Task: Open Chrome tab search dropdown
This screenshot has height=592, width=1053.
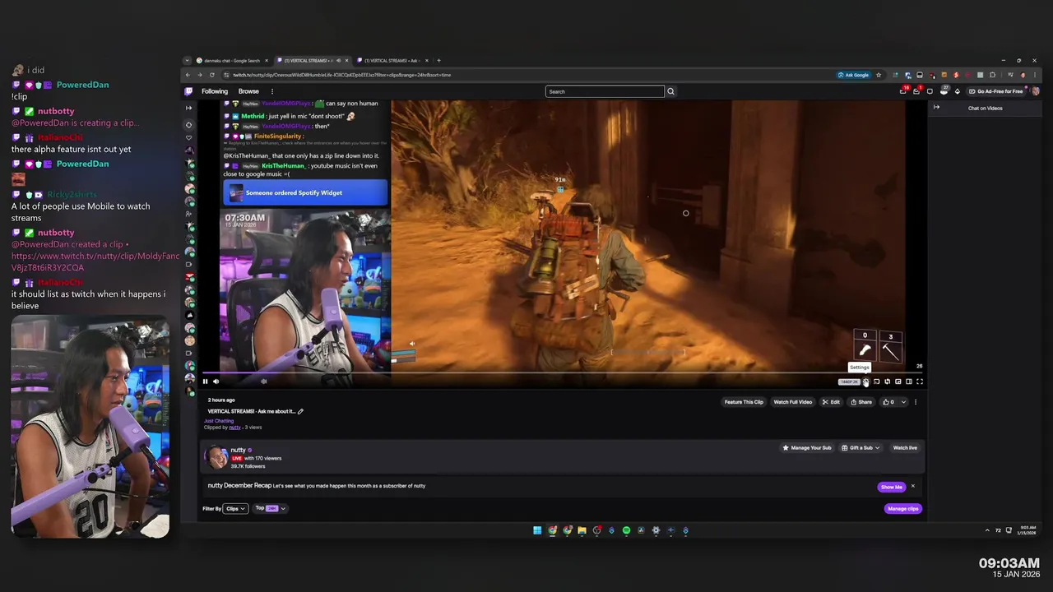Action: click(x=187, y=61)
